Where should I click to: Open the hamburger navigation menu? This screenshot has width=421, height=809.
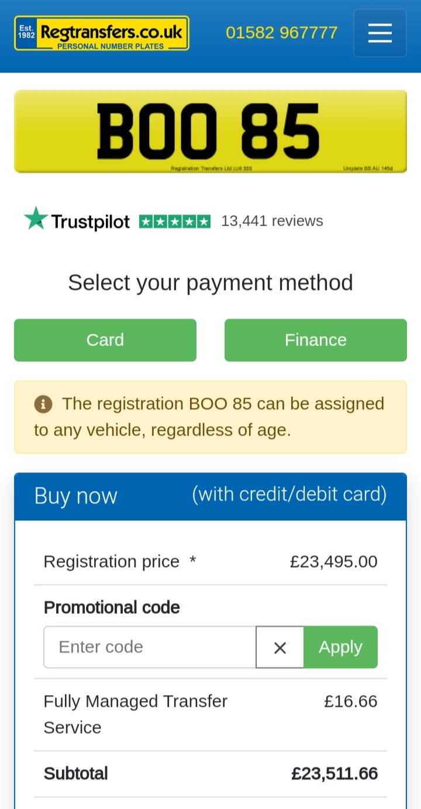point(379,33)
